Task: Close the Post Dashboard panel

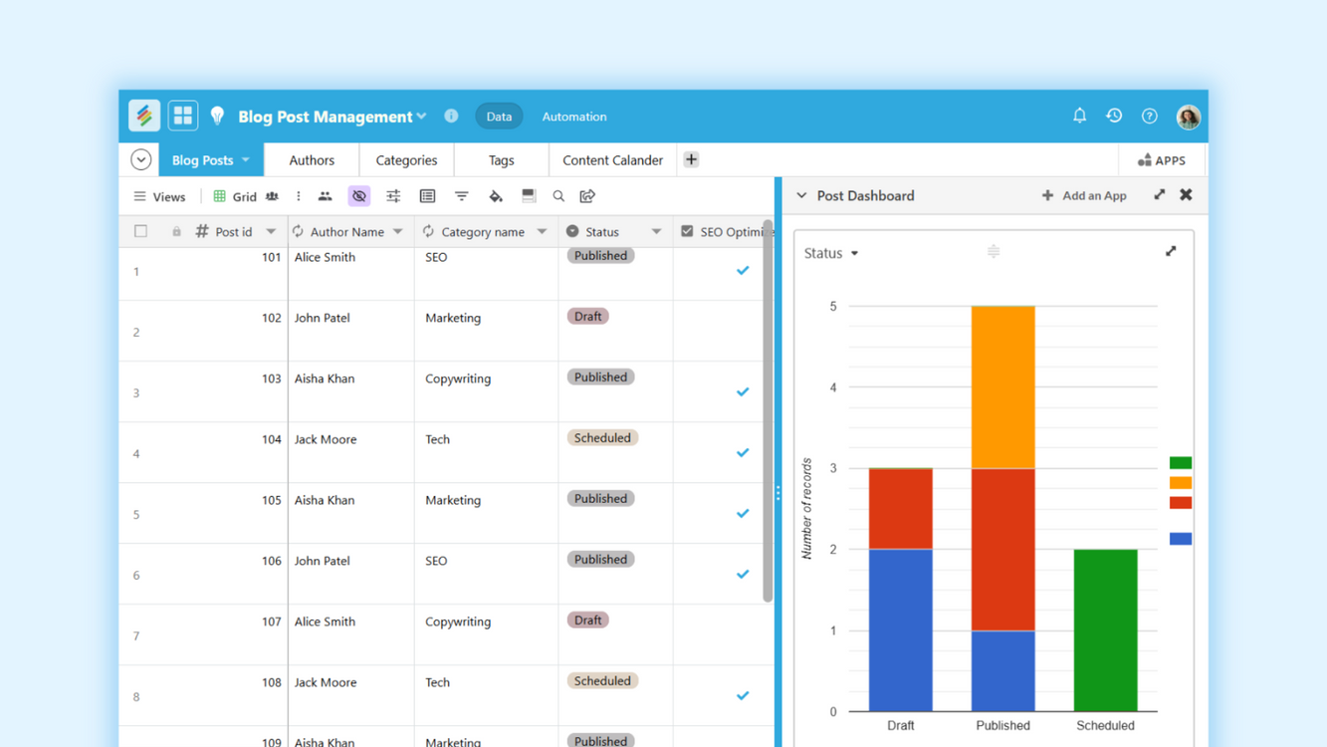Action: 1186,195
